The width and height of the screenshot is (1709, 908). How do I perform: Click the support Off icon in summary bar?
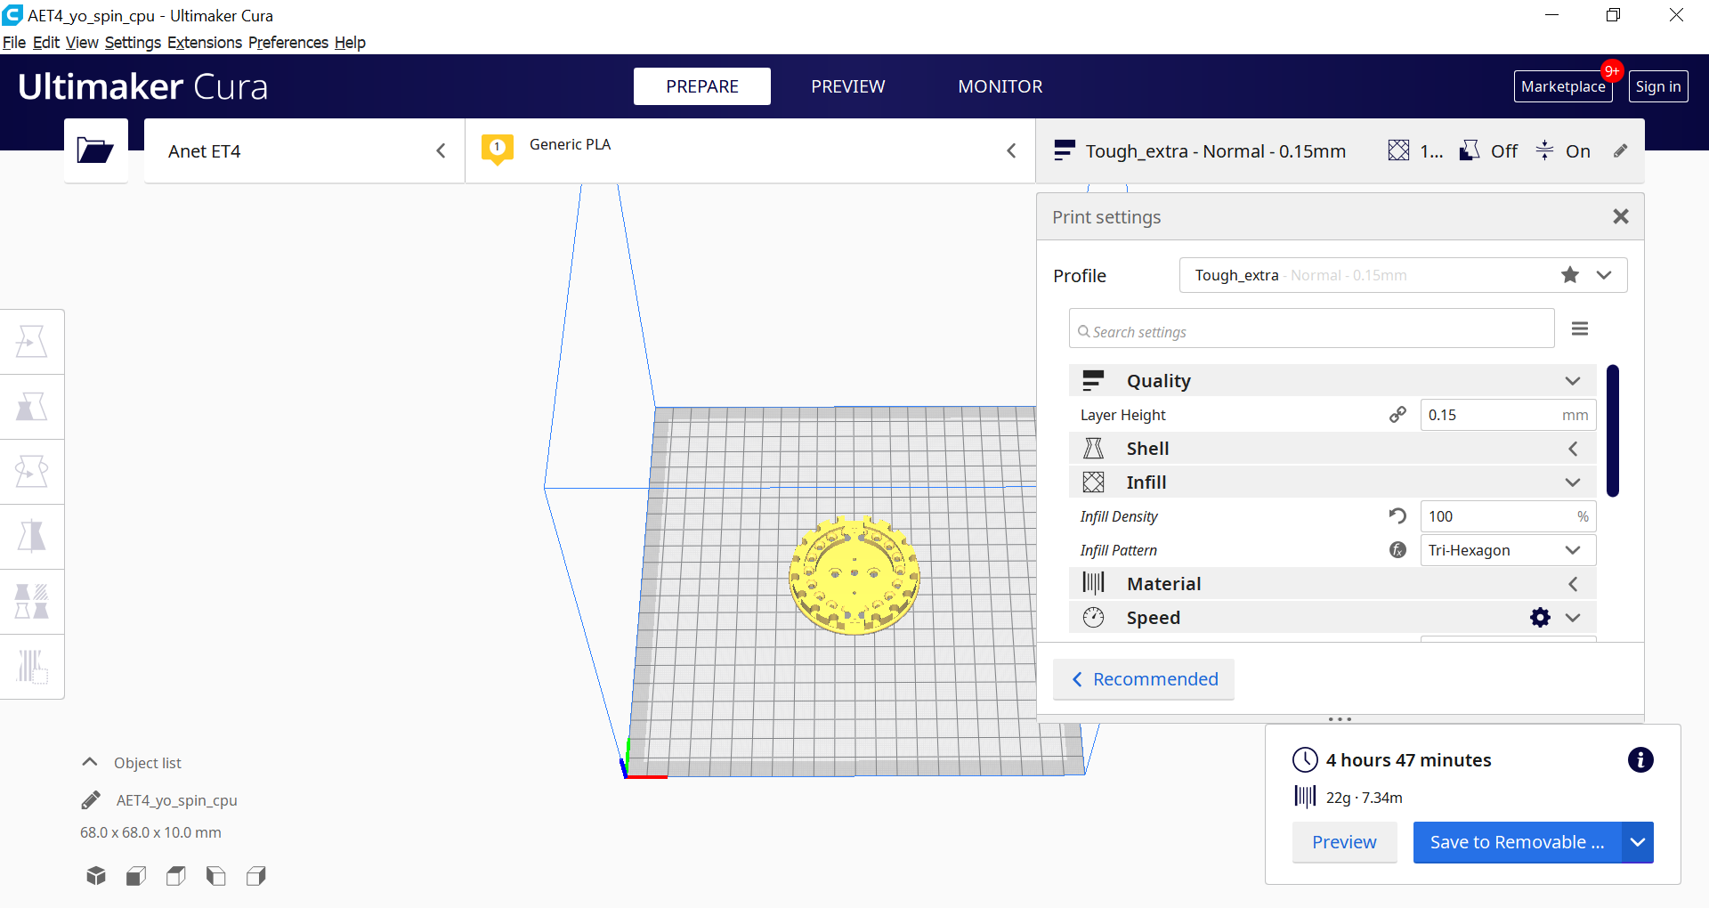point(1470,150)
